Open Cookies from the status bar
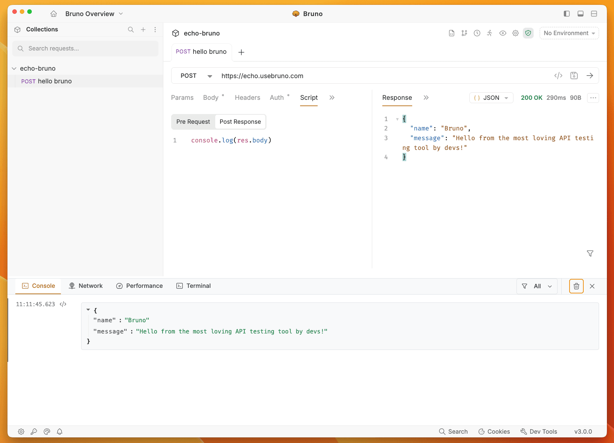 (494, 431)
